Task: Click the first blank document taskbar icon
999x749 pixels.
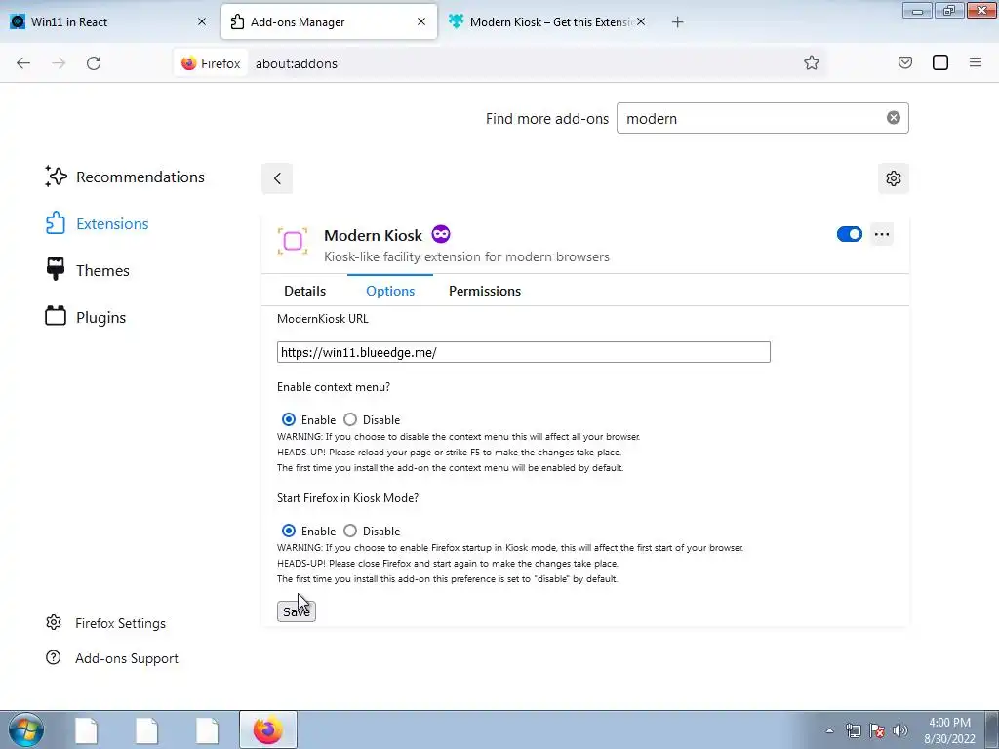Action: pos(87,730)
